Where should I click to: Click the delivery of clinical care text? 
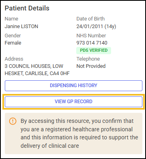coord(50,146)
